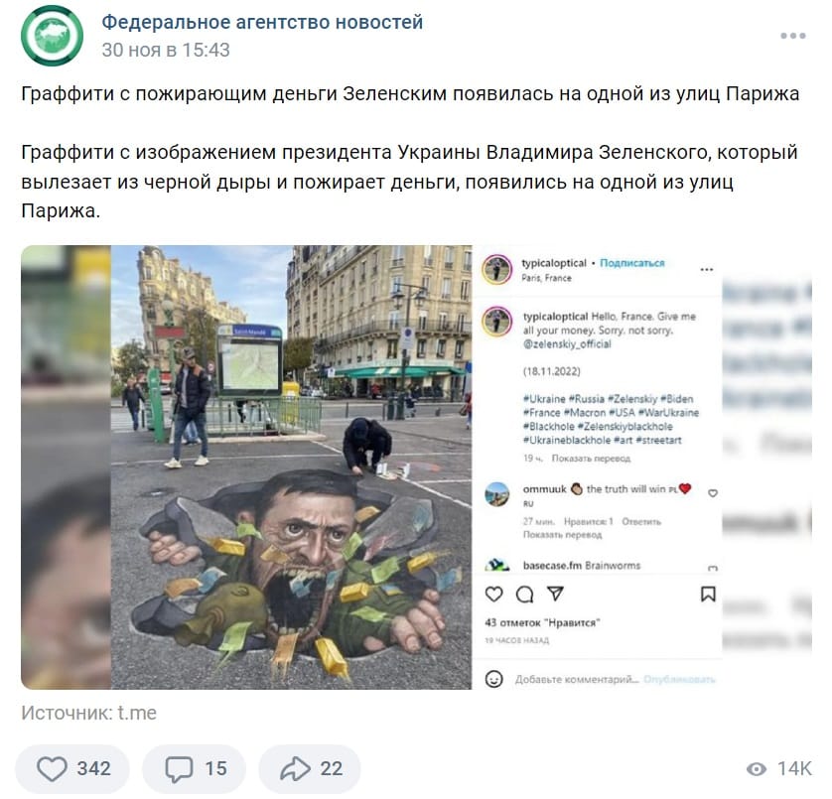Screen dimensions: 832x799
Task: Click the Instagram heart like icon
Action: (493, 594)
